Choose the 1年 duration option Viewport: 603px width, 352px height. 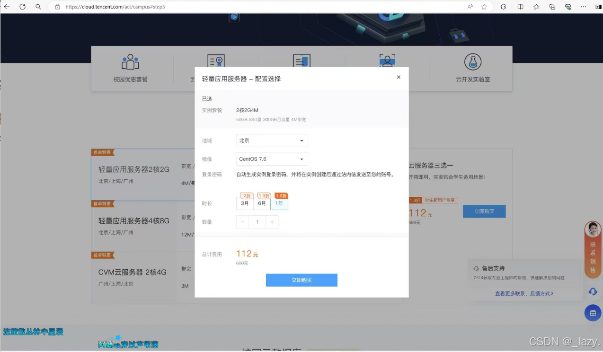[279, 203]
